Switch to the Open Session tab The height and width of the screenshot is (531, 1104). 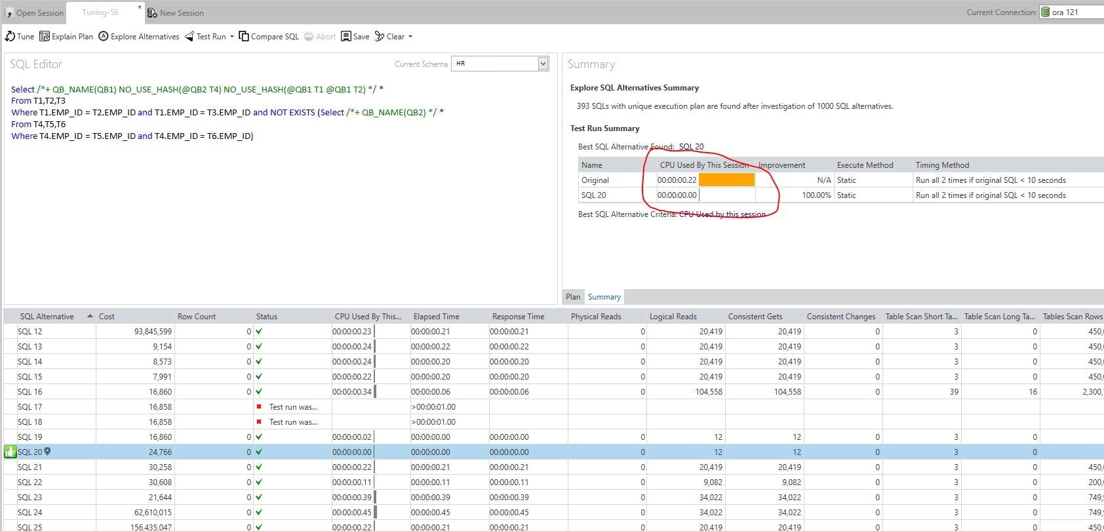(34, 12)
